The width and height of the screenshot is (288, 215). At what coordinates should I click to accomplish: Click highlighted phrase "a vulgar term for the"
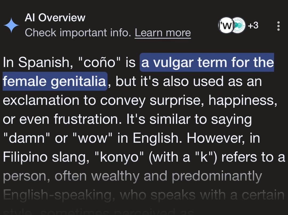(x=207, y=63)
